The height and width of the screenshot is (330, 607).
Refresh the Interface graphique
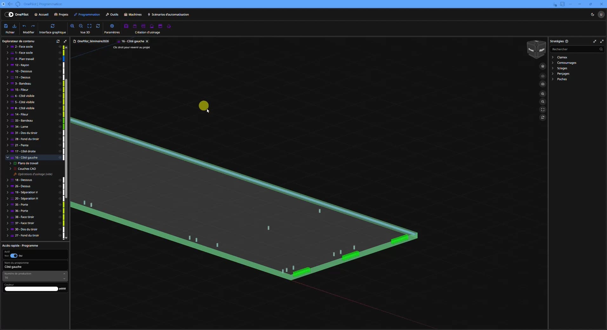coord(52,26)
